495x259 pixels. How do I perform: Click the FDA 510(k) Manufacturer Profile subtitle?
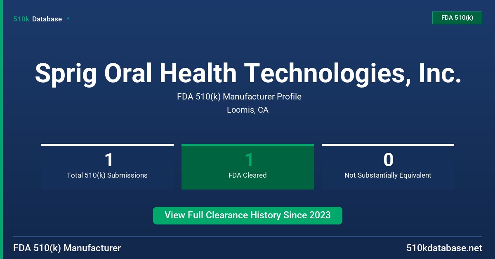click(x=239, y=97)
